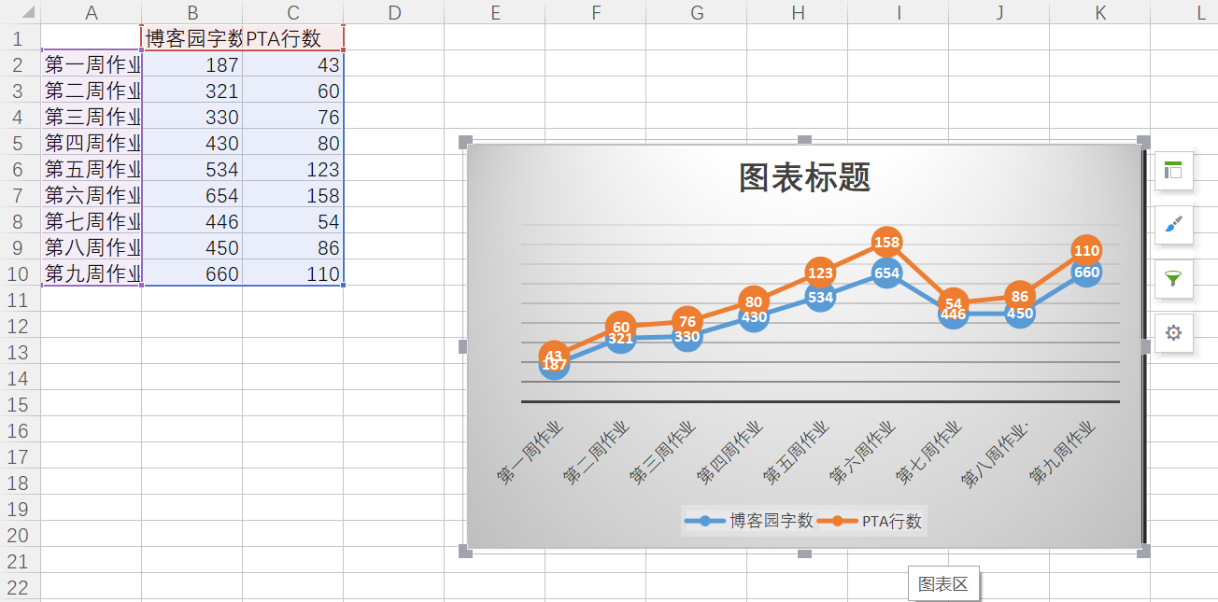Image resolution: width=1218 pixels, height=602 pixels.
Task: Open the Chart Filters funnel button
Action: click(1173, 279)
